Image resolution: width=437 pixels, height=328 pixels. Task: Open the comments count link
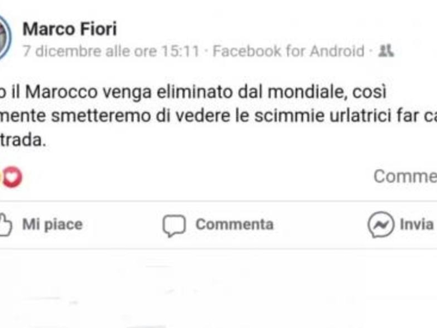(x=405, y=176)
